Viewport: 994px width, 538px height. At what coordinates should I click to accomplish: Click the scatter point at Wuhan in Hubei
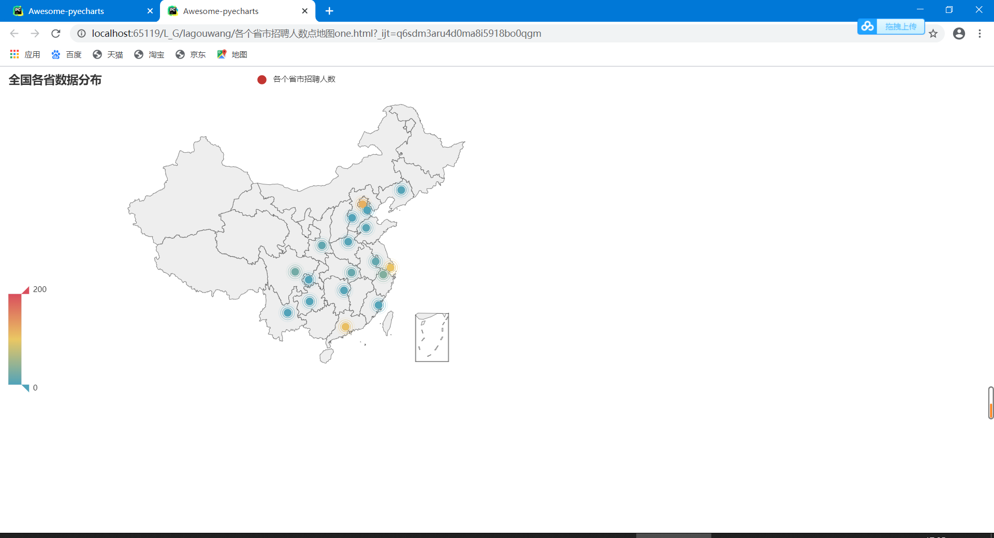[x=352, y=272]
